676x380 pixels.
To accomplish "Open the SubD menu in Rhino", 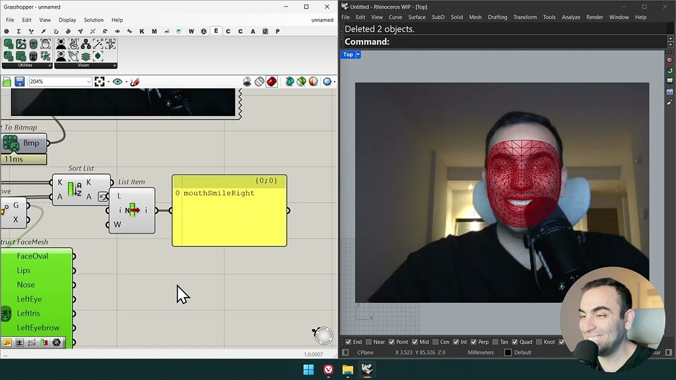I will tap(438, 17).
